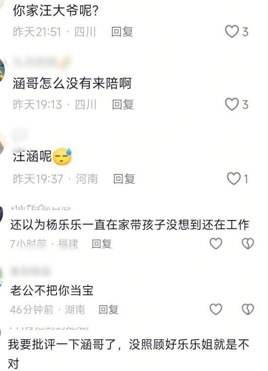
Task: Open blurred username above 涵哥怎么没有来陪啊
Action: click(41, 61)
